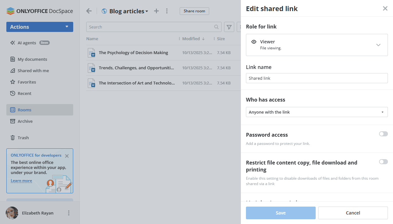Click the Link name input field
The image size is (393, 224).
pos(317,78)
